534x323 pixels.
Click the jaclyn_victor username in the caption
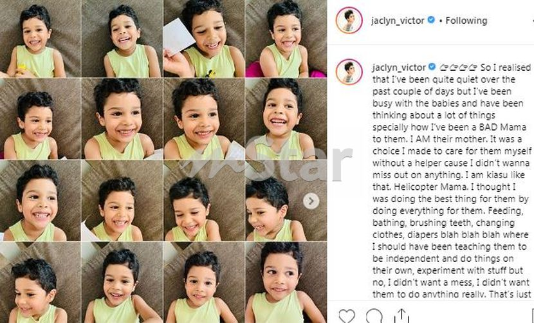399,68
